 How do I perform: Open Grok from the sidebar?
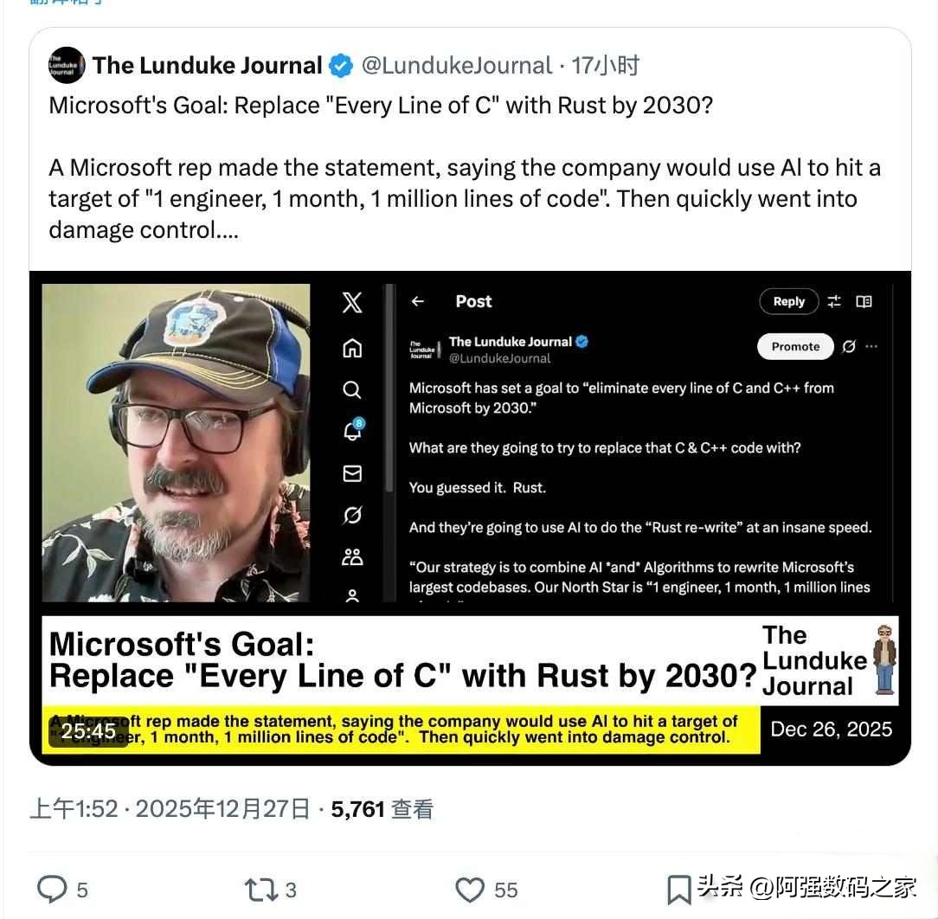pyautogui.click(x=351, y=515)
